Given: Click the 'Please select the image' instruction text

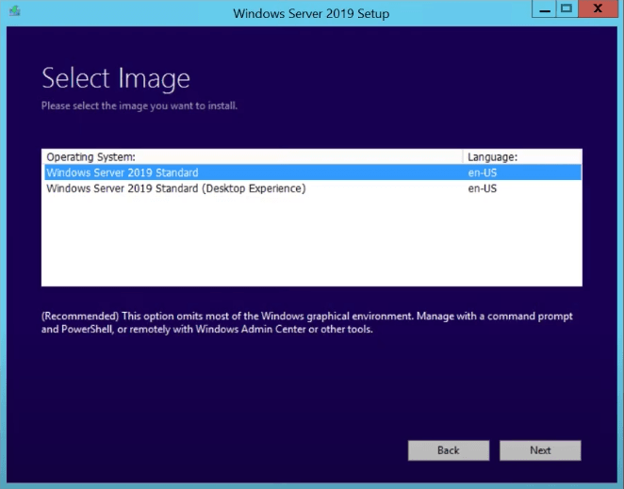Looking at the screenshot, I should 140,106.
